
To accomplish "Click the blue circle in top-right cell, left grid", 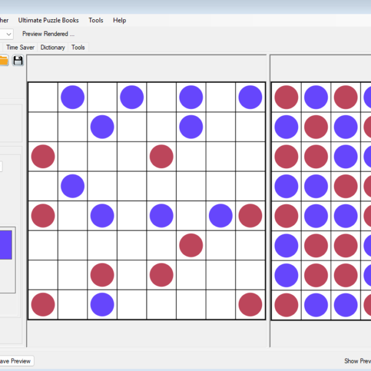I will coord(250,97).
